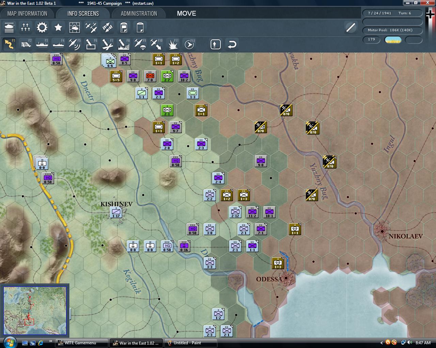Select Naval Transport mode (F3) icon
This screenshot has width=436, height=348.
pyautogui.click(x=42, y=44)
